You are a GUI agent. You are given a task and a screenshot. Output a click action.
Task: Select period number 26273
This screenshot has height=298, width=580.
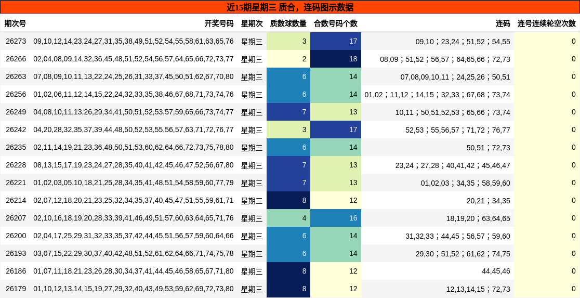coord(16,41)
